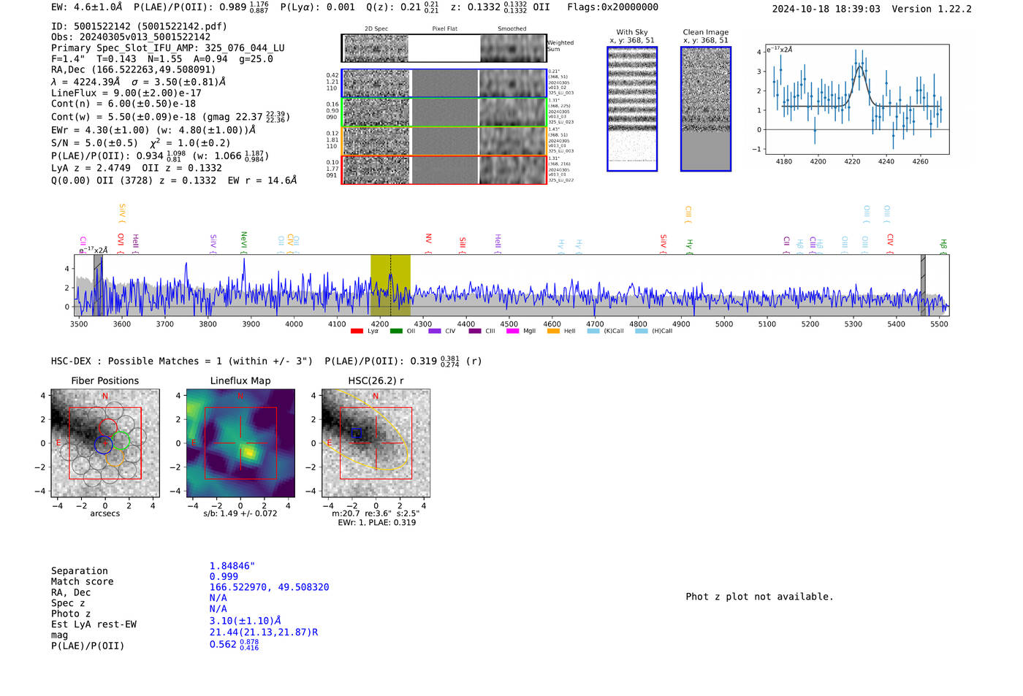
Task: Select the green-bordered fiber smoothed cutout
Action: pyautogui.click(x=512, y=112)
